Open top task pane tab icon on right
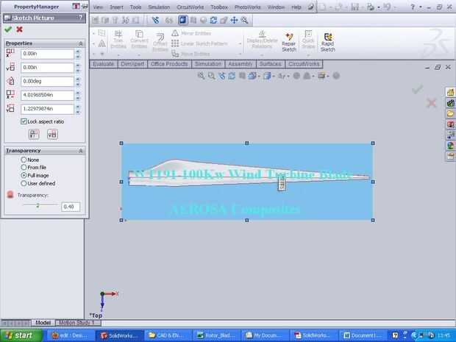The image size is (456, 342). pyautogui.click(x=450, y=93)
